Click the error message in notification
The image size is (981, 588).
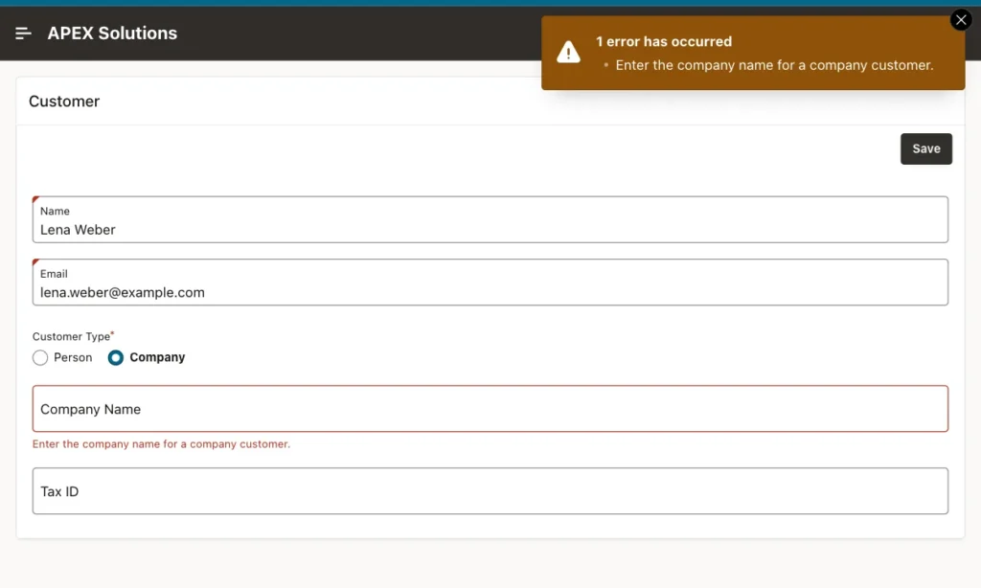coord(774,65)
